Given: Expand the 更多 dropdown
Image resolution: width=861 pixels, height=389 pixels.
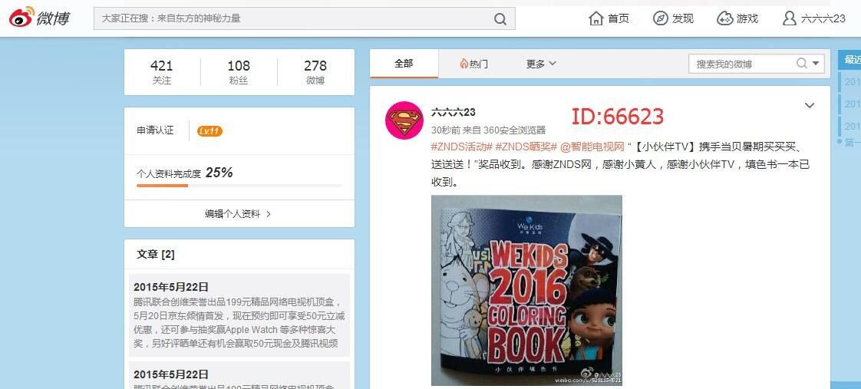Looking at the screenshot, I should (541, 64).
